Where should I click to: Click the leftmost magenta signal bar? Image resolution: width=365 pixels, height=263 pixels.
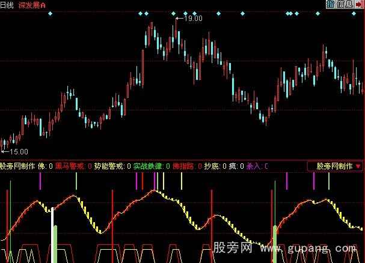[40, 181]
